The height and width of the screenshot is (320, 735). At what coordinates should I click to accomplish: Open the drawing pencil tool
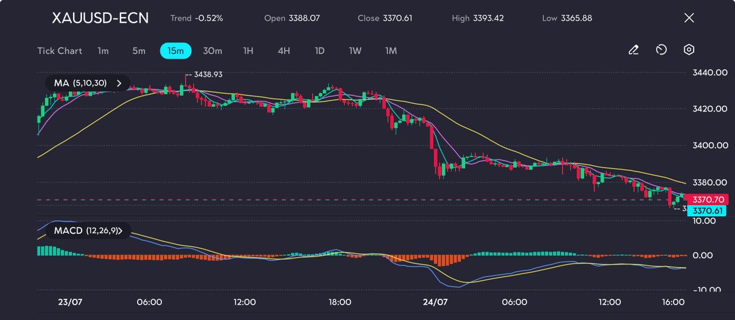[x=633, y=50]
